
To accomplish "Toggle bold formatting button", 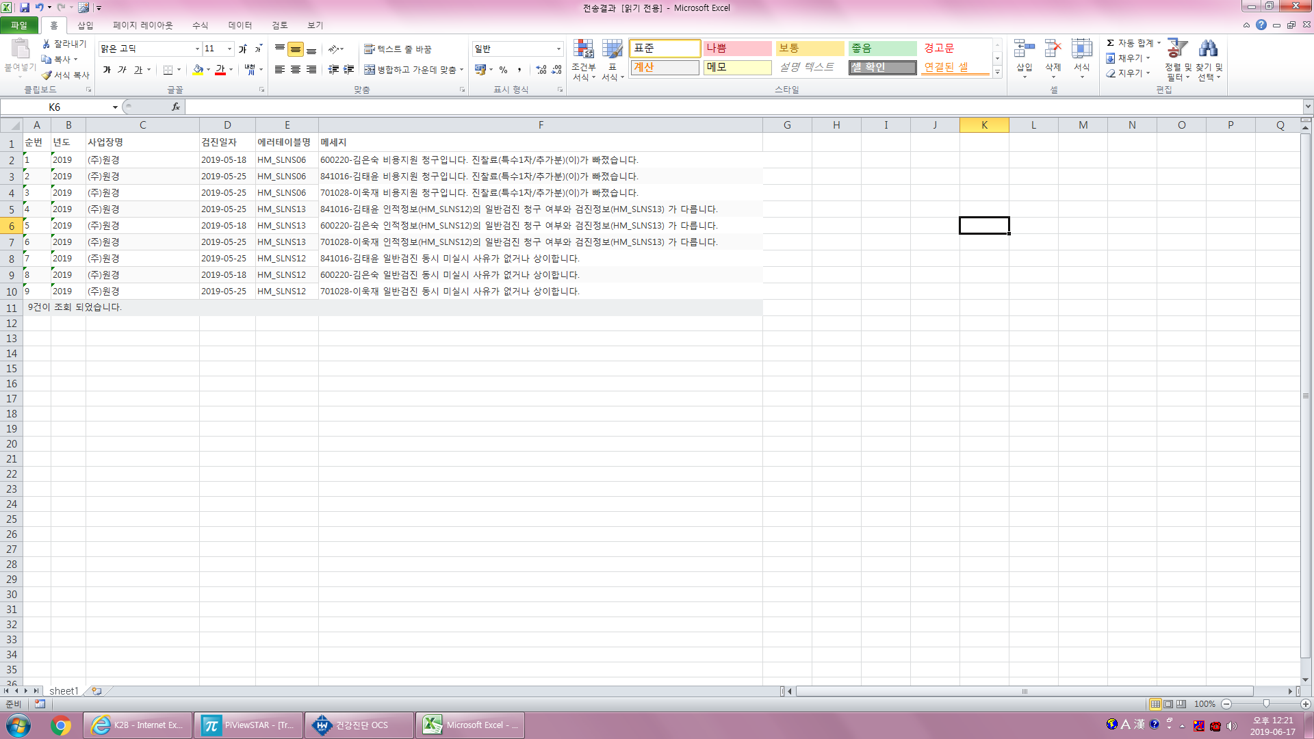I will tap(107, 70).
